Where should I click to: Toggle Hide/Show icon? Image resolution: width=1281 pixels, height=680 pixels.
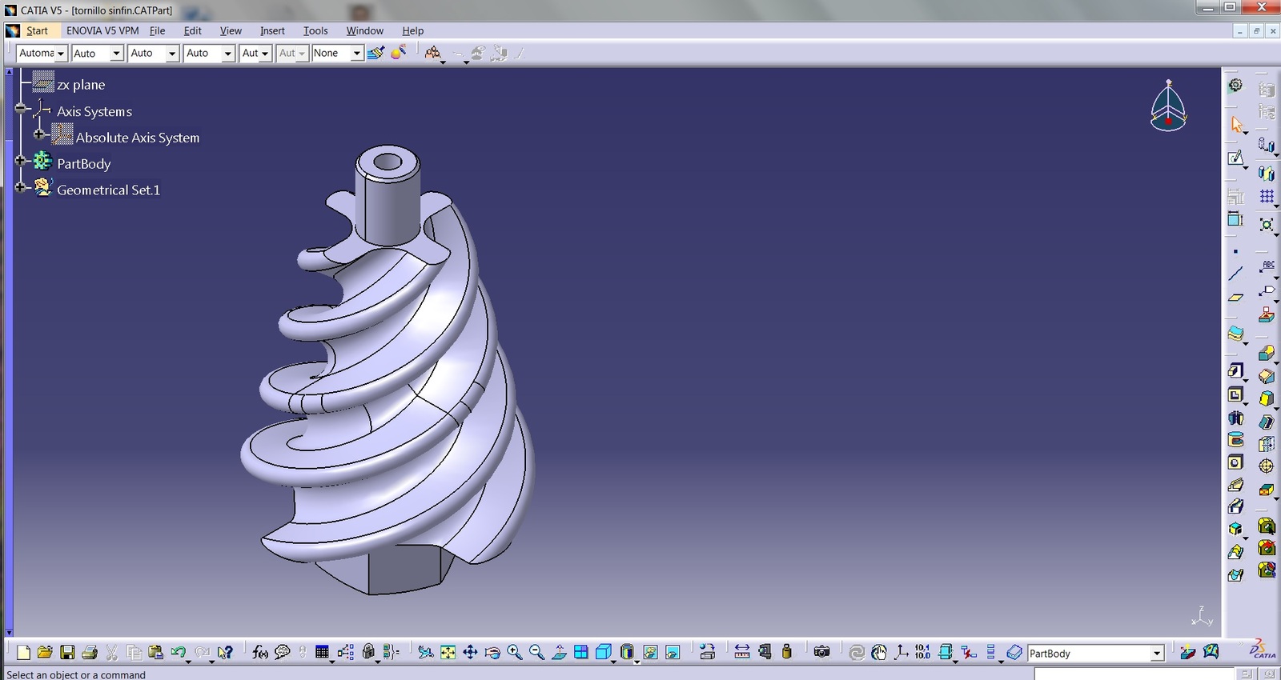(650, 653)
